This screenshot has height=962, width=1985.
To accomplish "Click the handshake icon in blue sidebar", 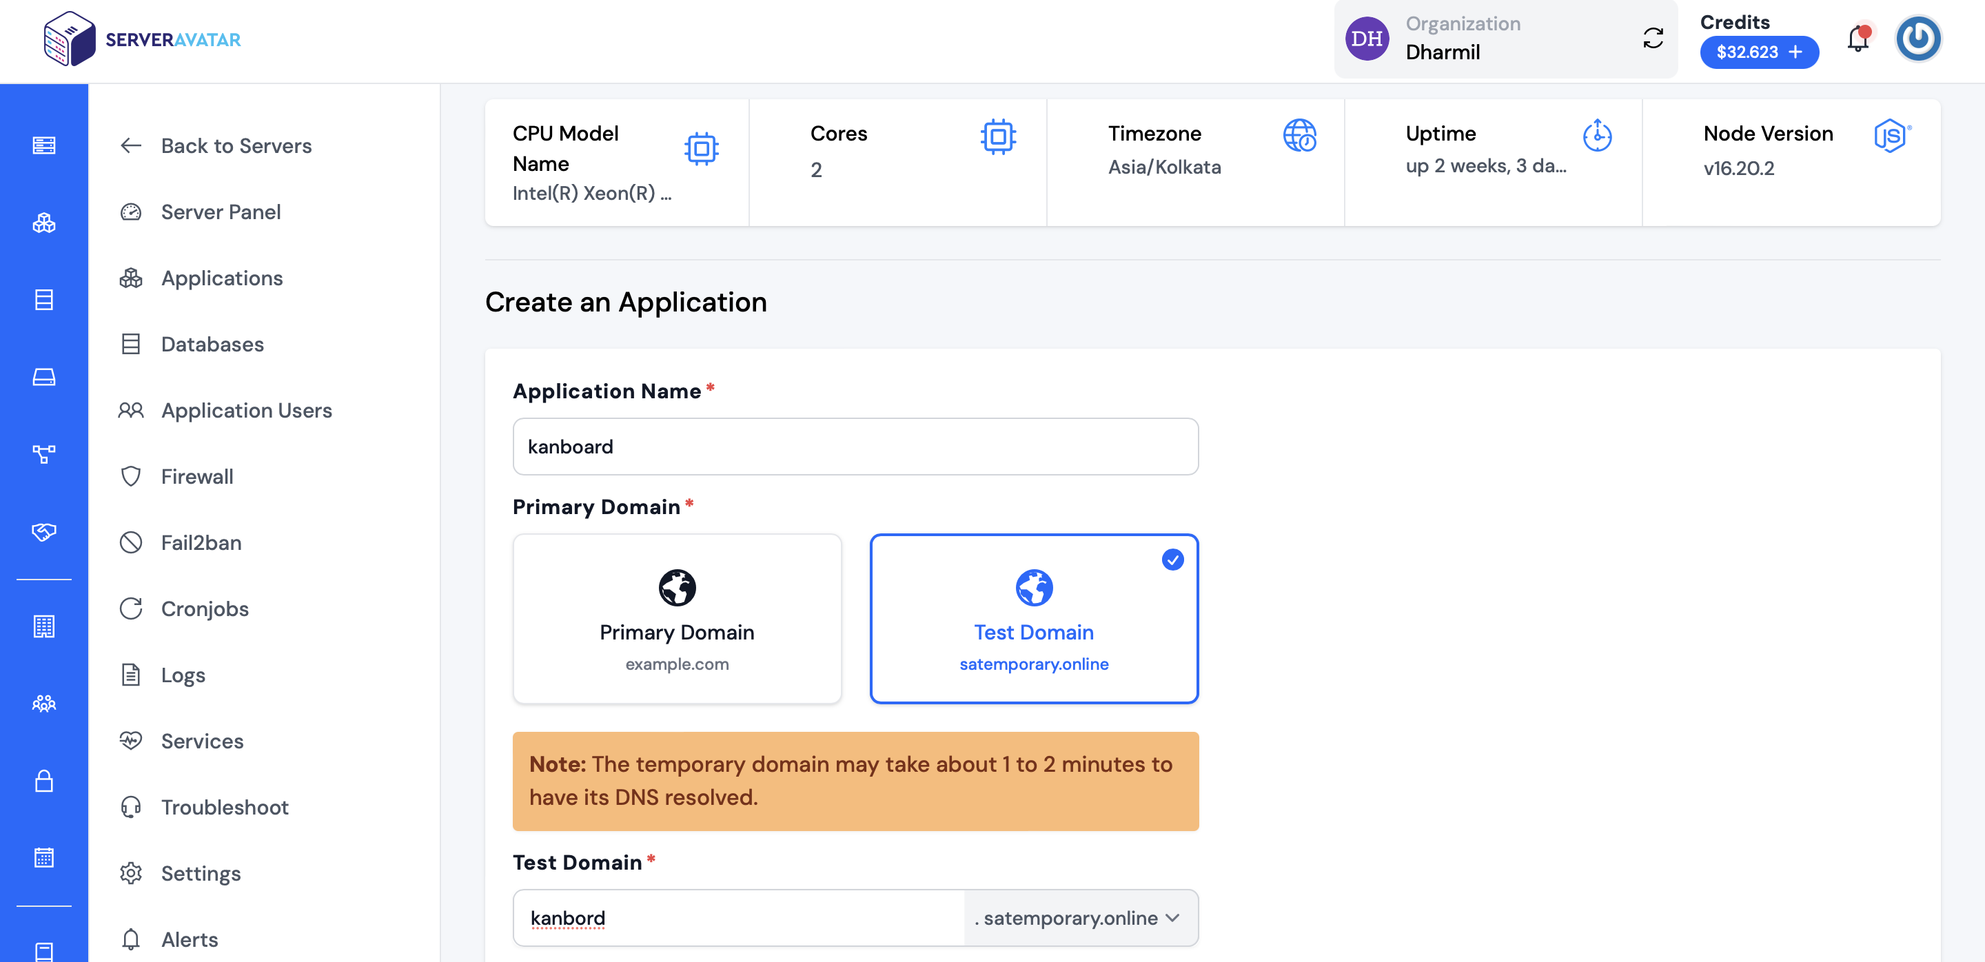I will click(x=44, y=531).
